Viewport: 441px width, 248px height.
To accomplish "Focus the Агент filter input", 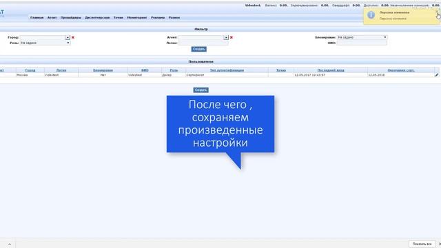I will pos(201,37).
